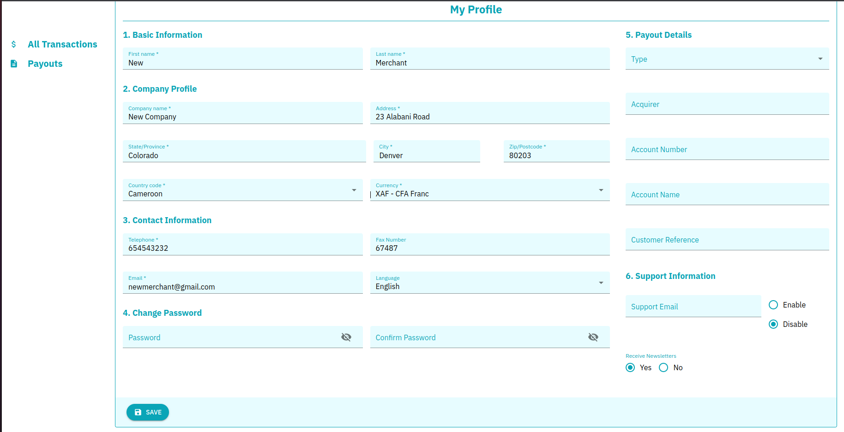Image resolution: width=844 pixels, height=432 pixels.
Task: Click the '3. Contact Information' heading
Action: [167, 220]
